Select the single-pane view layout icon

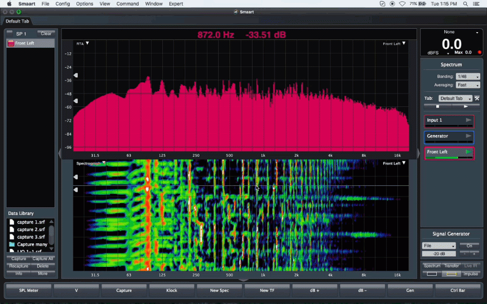tap(432, 274)
